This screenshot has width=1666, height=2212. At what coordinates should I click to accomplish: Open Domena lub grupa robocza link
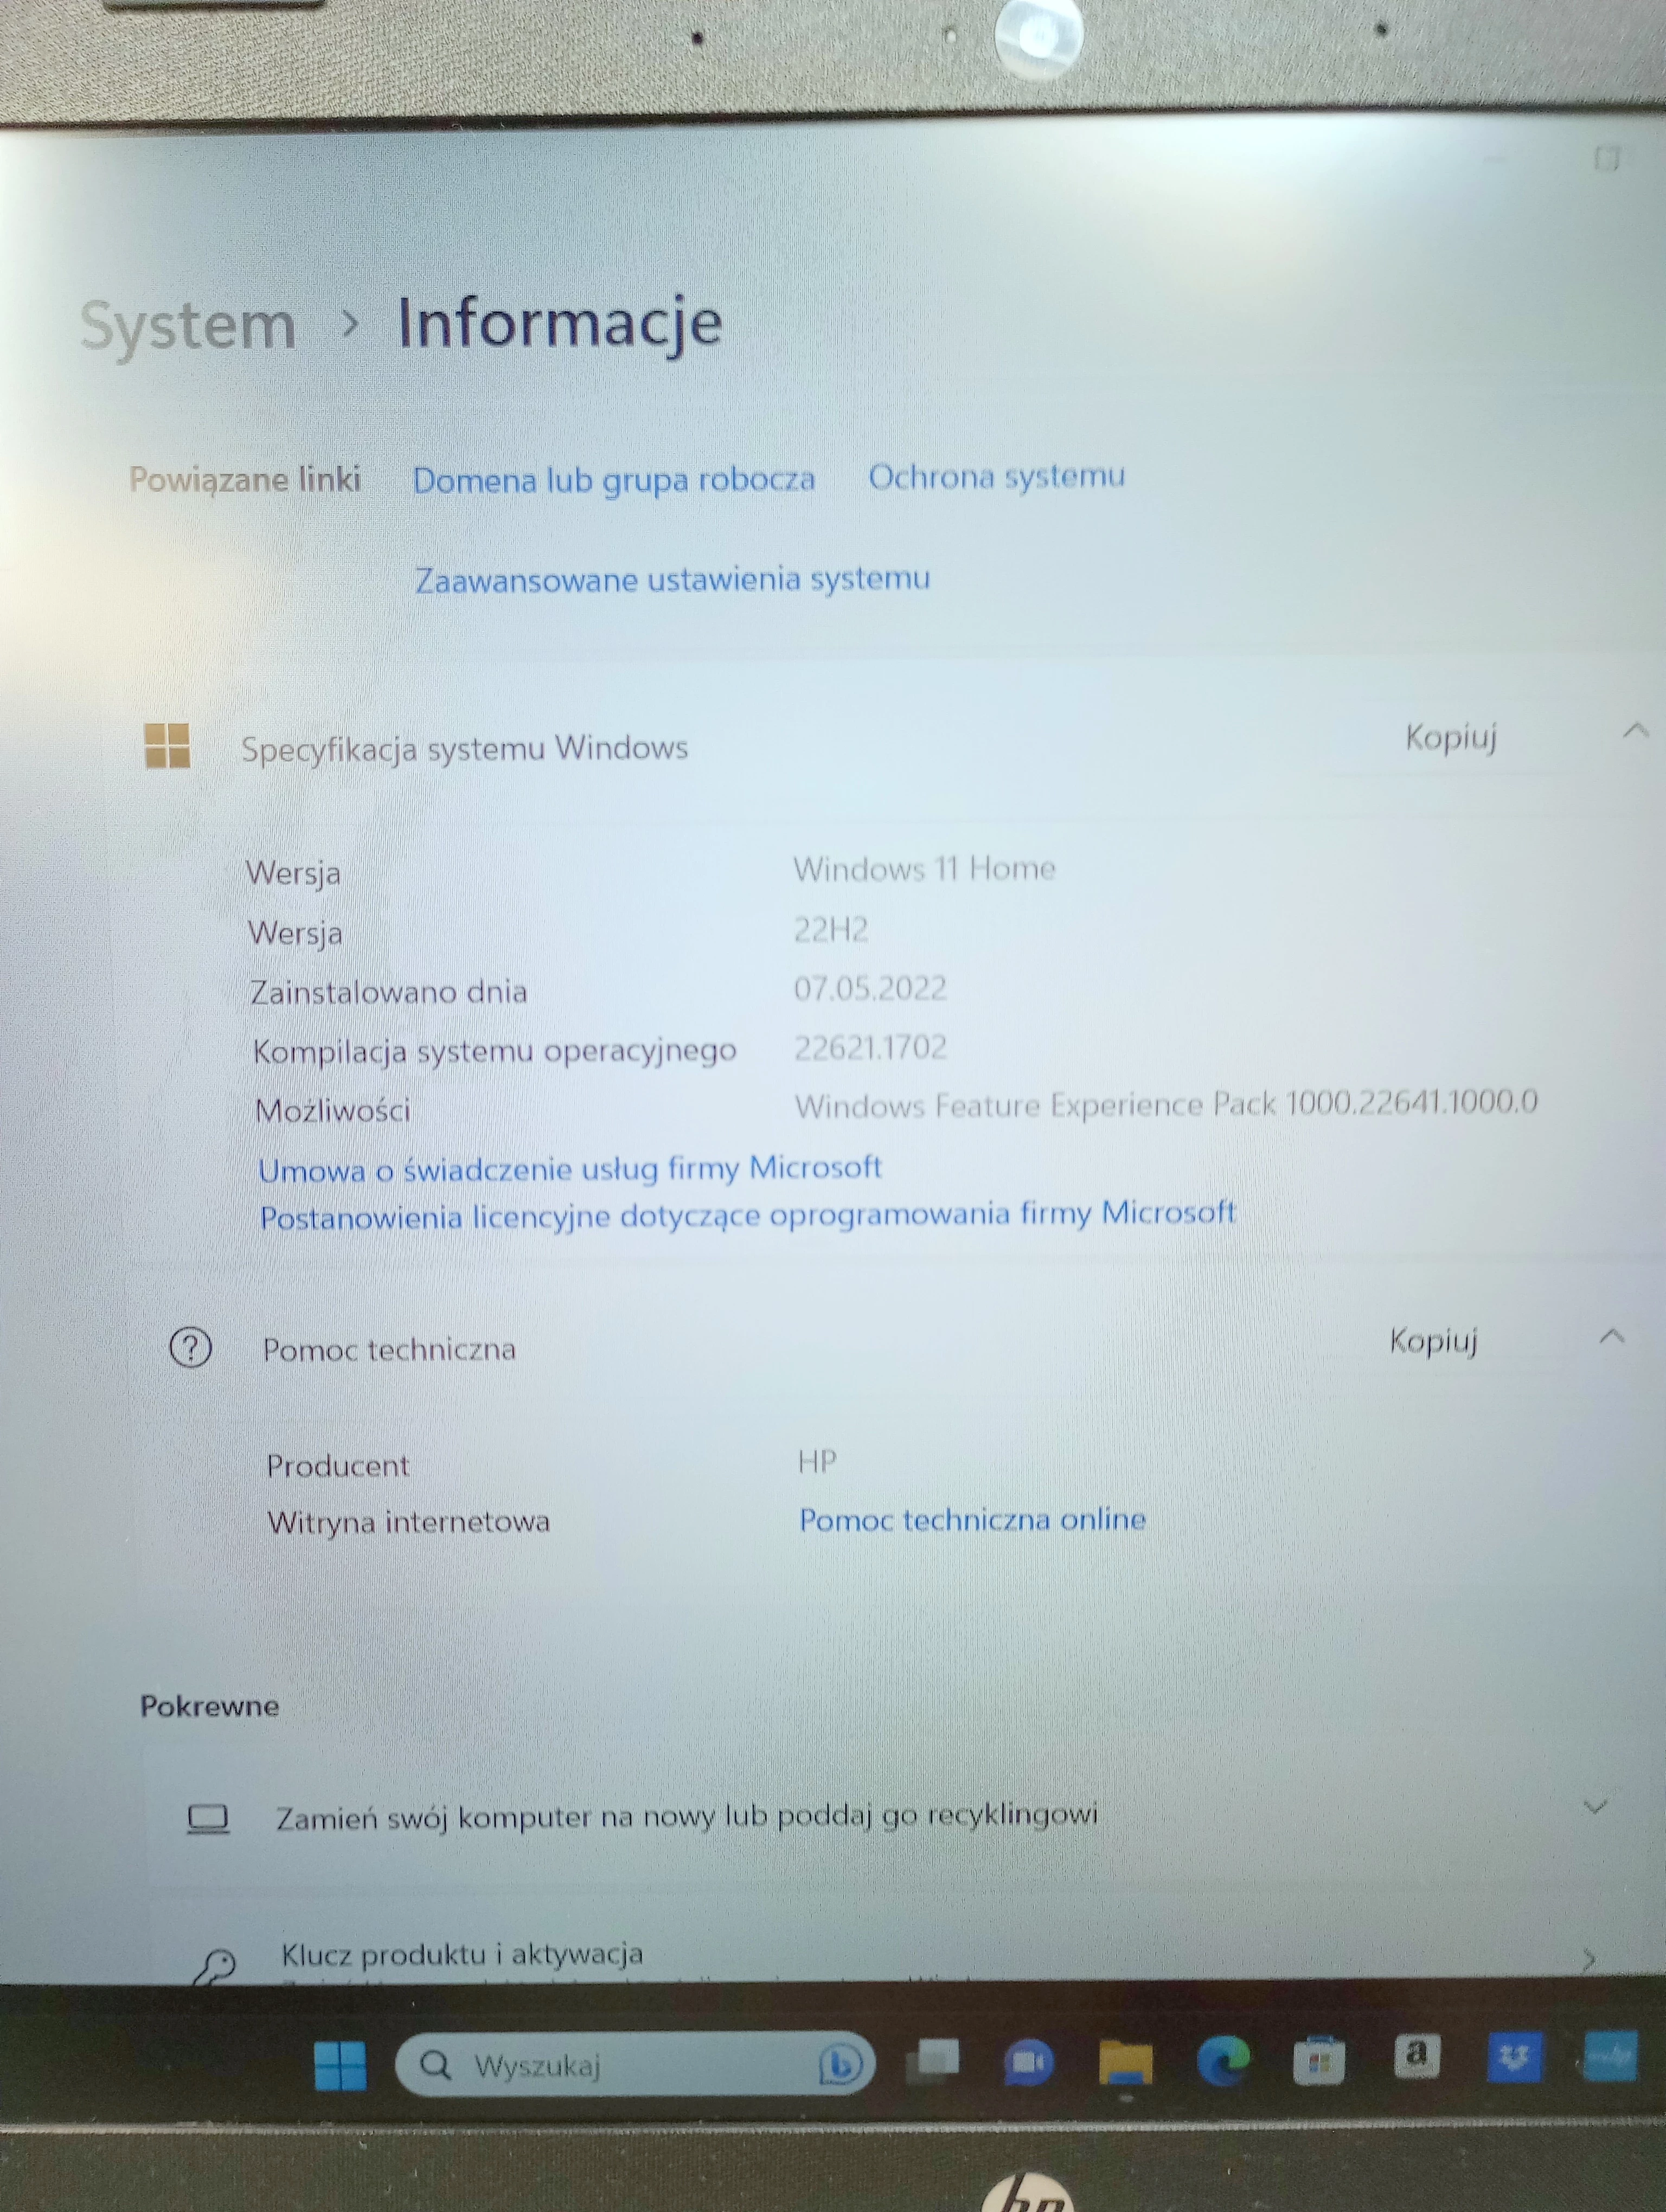click(x=614, y=480)
